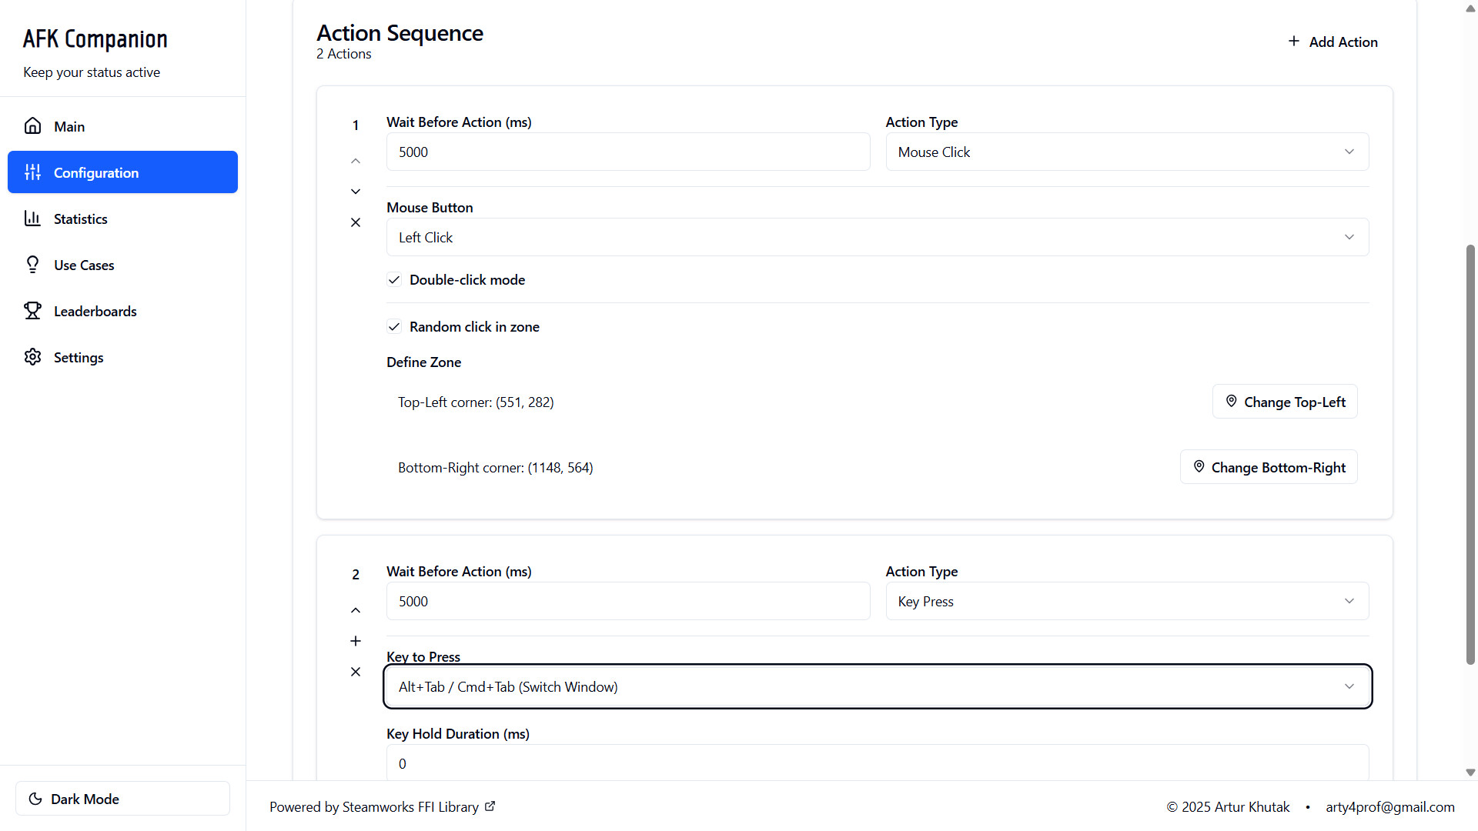The width and height of the screenshot is (1478, 831).
Task: Click the plus icon beside action 2
Action: pos(356,640)
